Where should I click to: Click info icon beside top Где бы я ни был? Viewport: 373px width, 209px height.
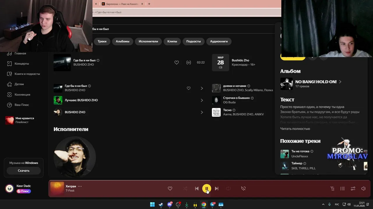[98, 60]
